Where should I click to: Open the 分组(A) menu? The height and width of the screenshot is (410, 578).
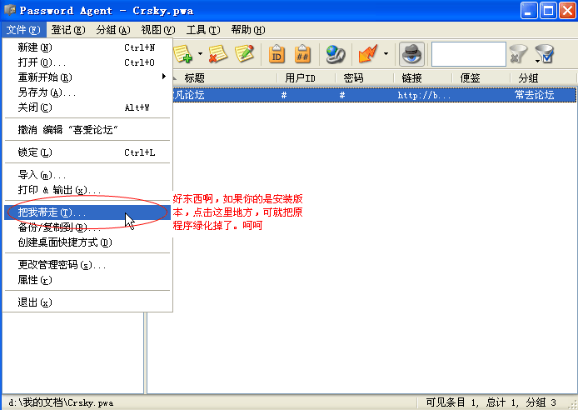point(113,30)
